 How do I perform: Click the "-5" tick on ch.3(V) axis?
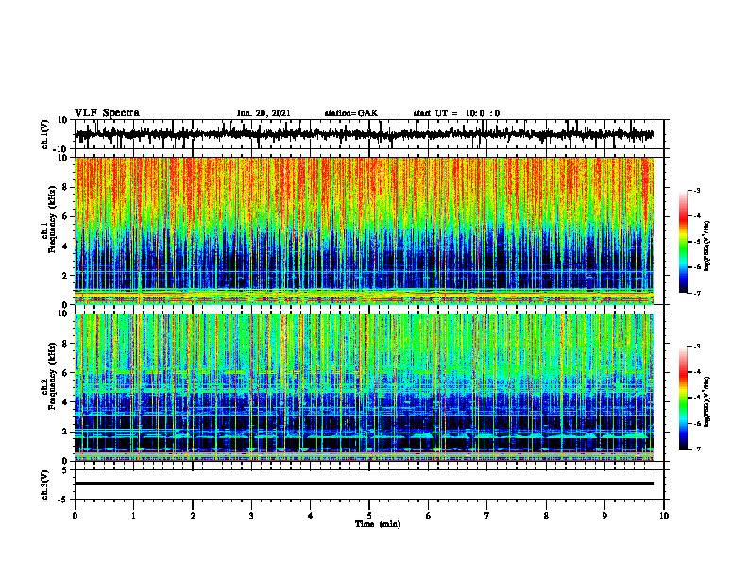pos(64,500)
